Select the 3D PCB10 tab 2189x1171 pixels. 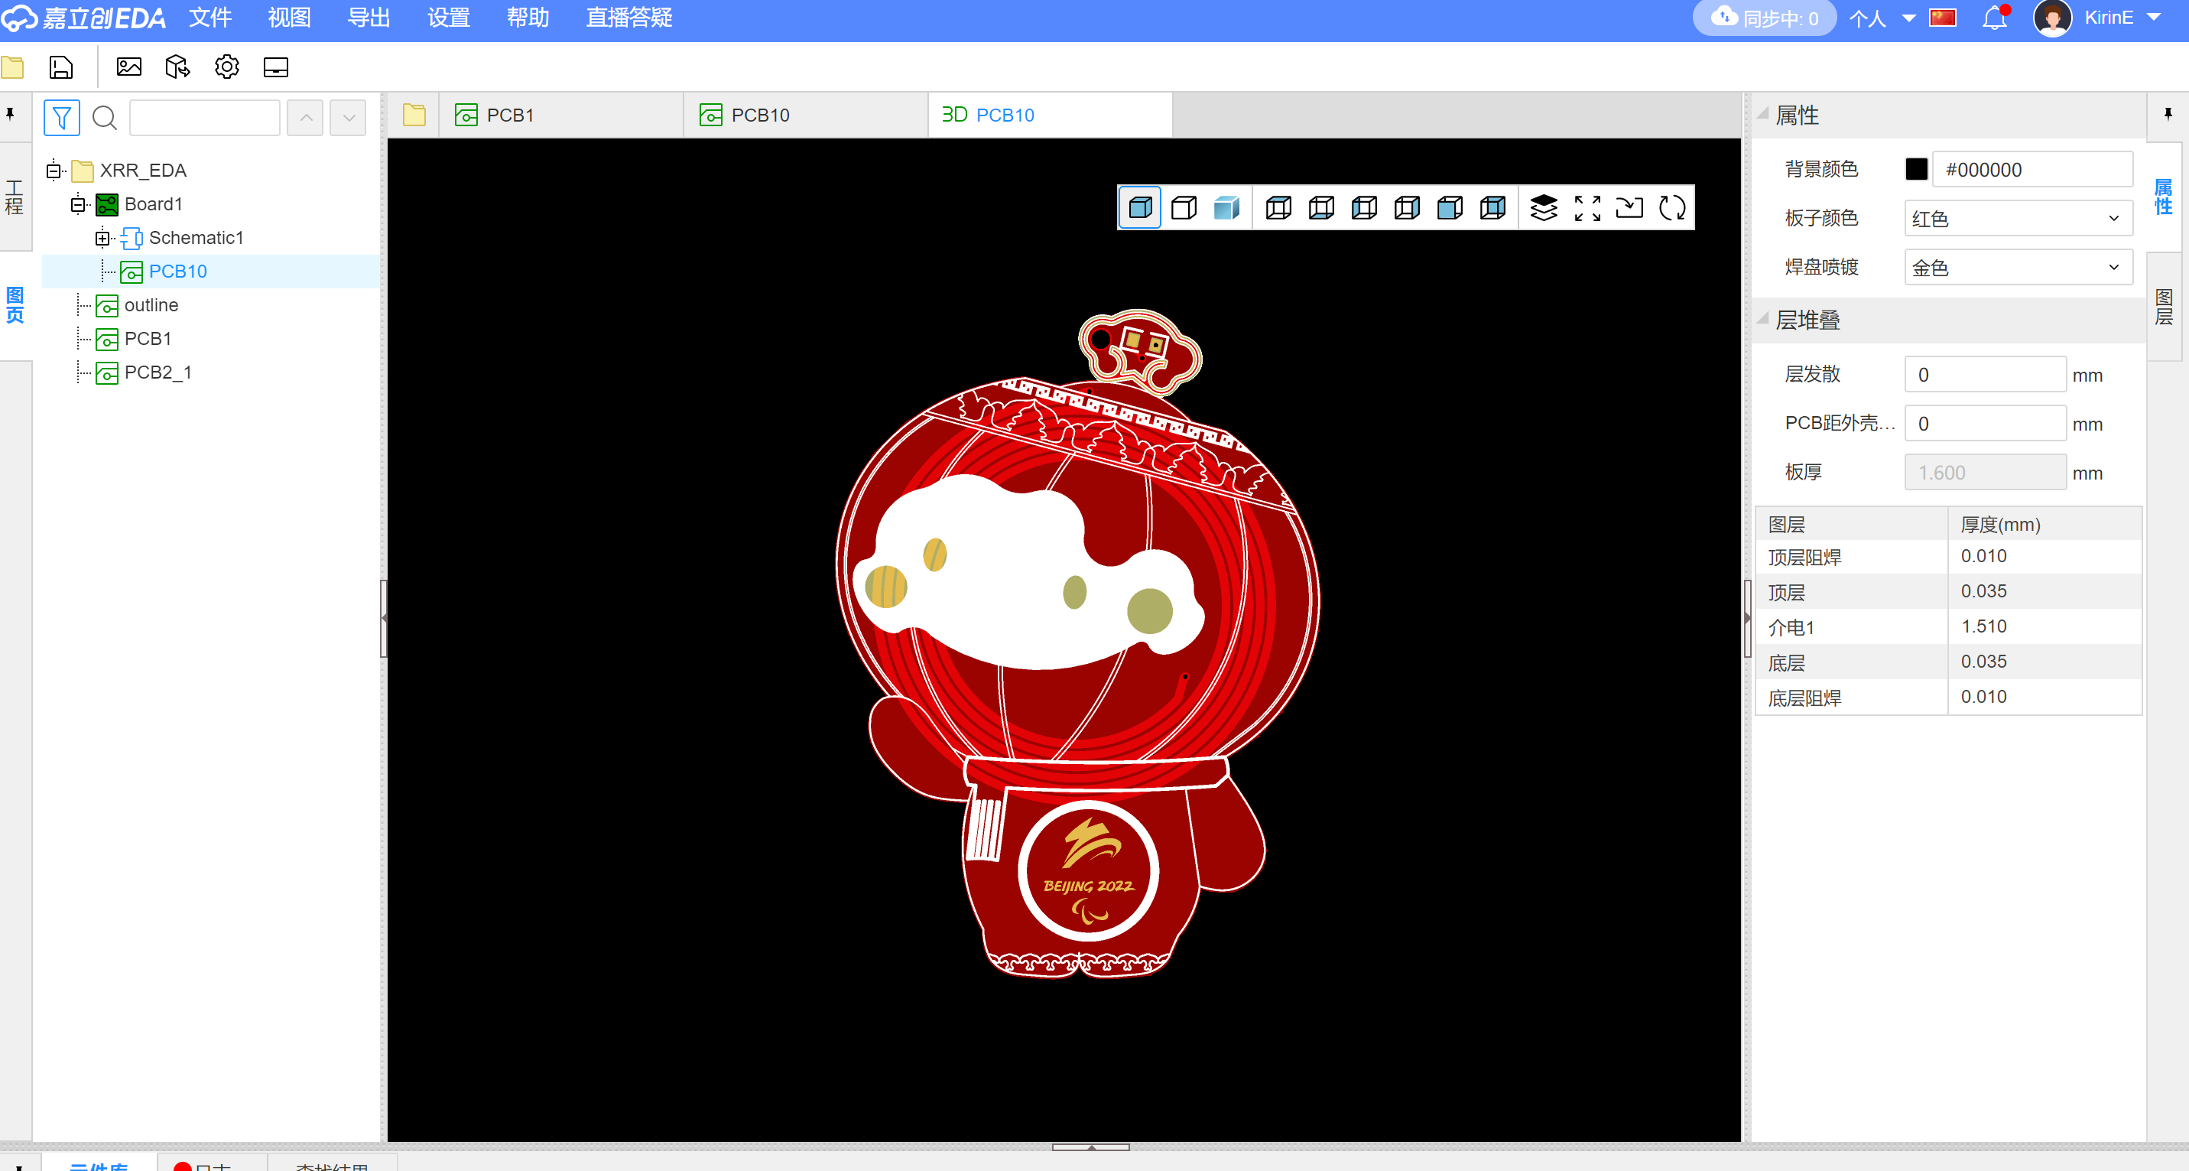coord(1051,115)
